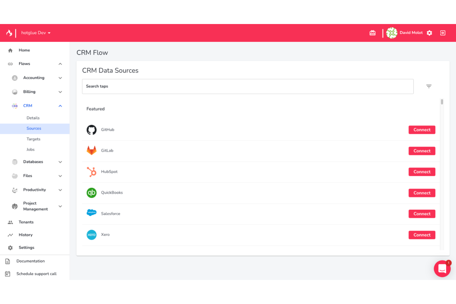The height and width of the screenshot is (304, 456).
Task: Open the Documentation link
Action: click(30, 261)
